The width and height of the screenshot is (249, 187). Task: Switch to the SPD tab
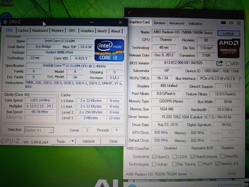pos(72,31)
